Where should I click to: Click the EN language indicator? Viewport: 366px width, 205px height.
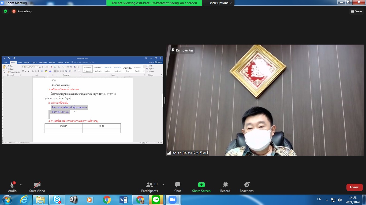tap(319, 199)
